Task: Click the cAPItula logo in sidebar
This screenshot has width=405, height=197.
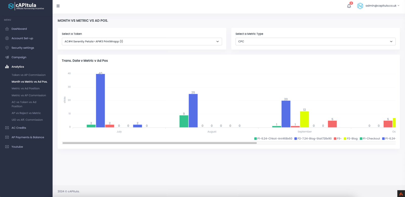Action: click(x=26, y=6)
